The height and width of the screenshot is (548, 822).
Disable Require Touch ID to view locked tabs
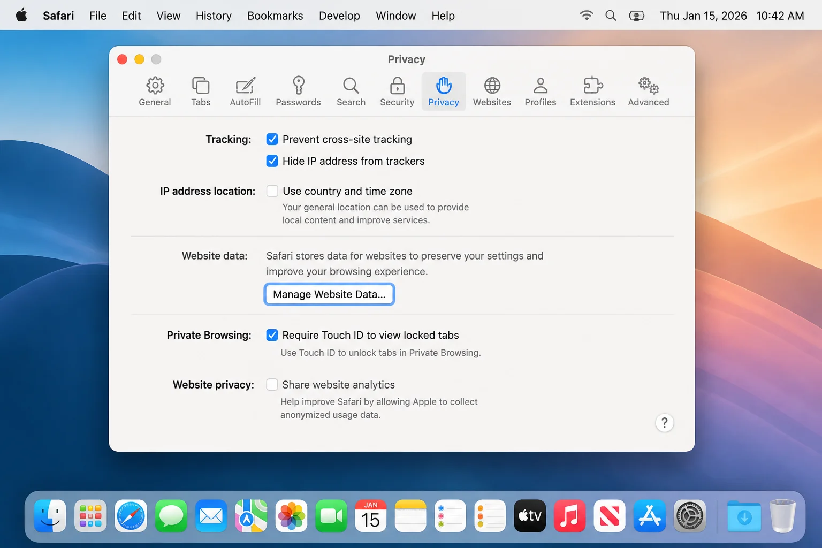[272, 335]
